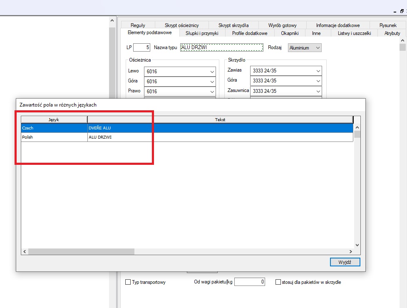The width and height of the screenshot is (407, 308).
Task: Click the horizontal scrollbar right arrow
Action: coord(351,251)
